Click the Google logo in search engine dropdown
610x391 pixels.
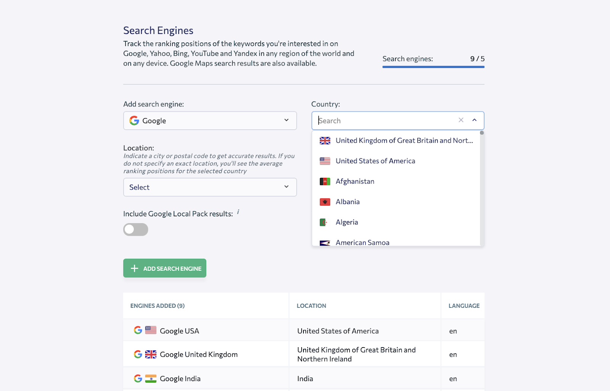click(x=134, y=121)
